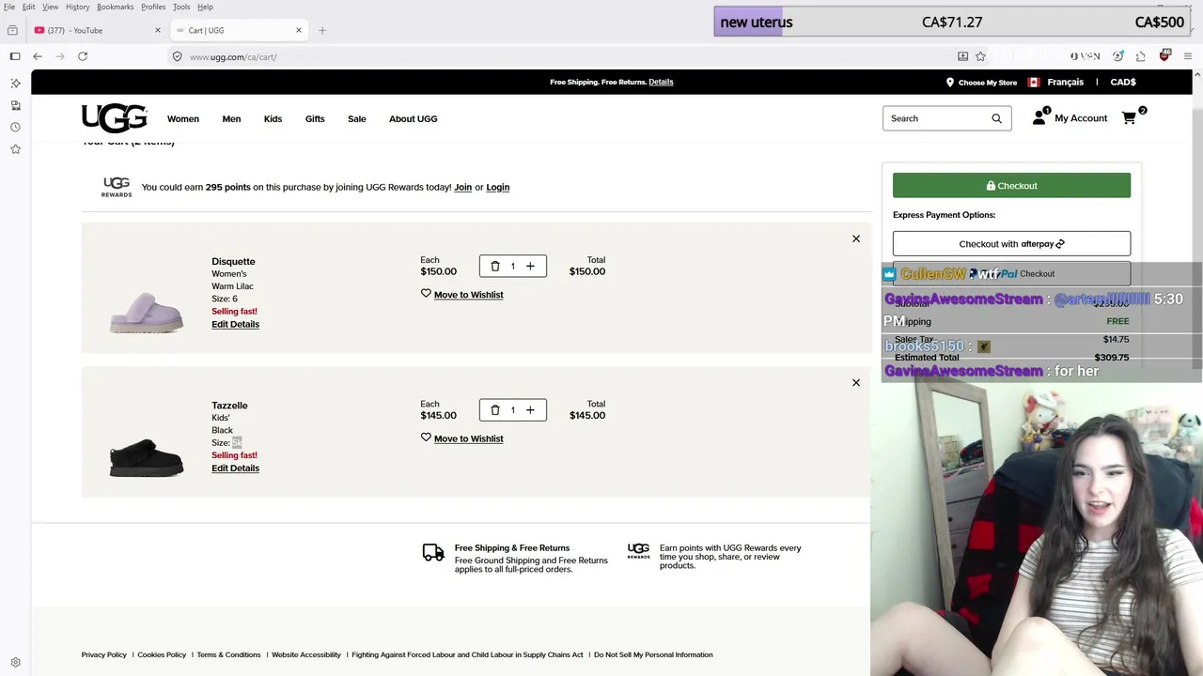Image resolution: width=1203 pixels, height=676 pixels.
Task: Increase the Disquette quantity with the plus
Action: tap(530, 266)
